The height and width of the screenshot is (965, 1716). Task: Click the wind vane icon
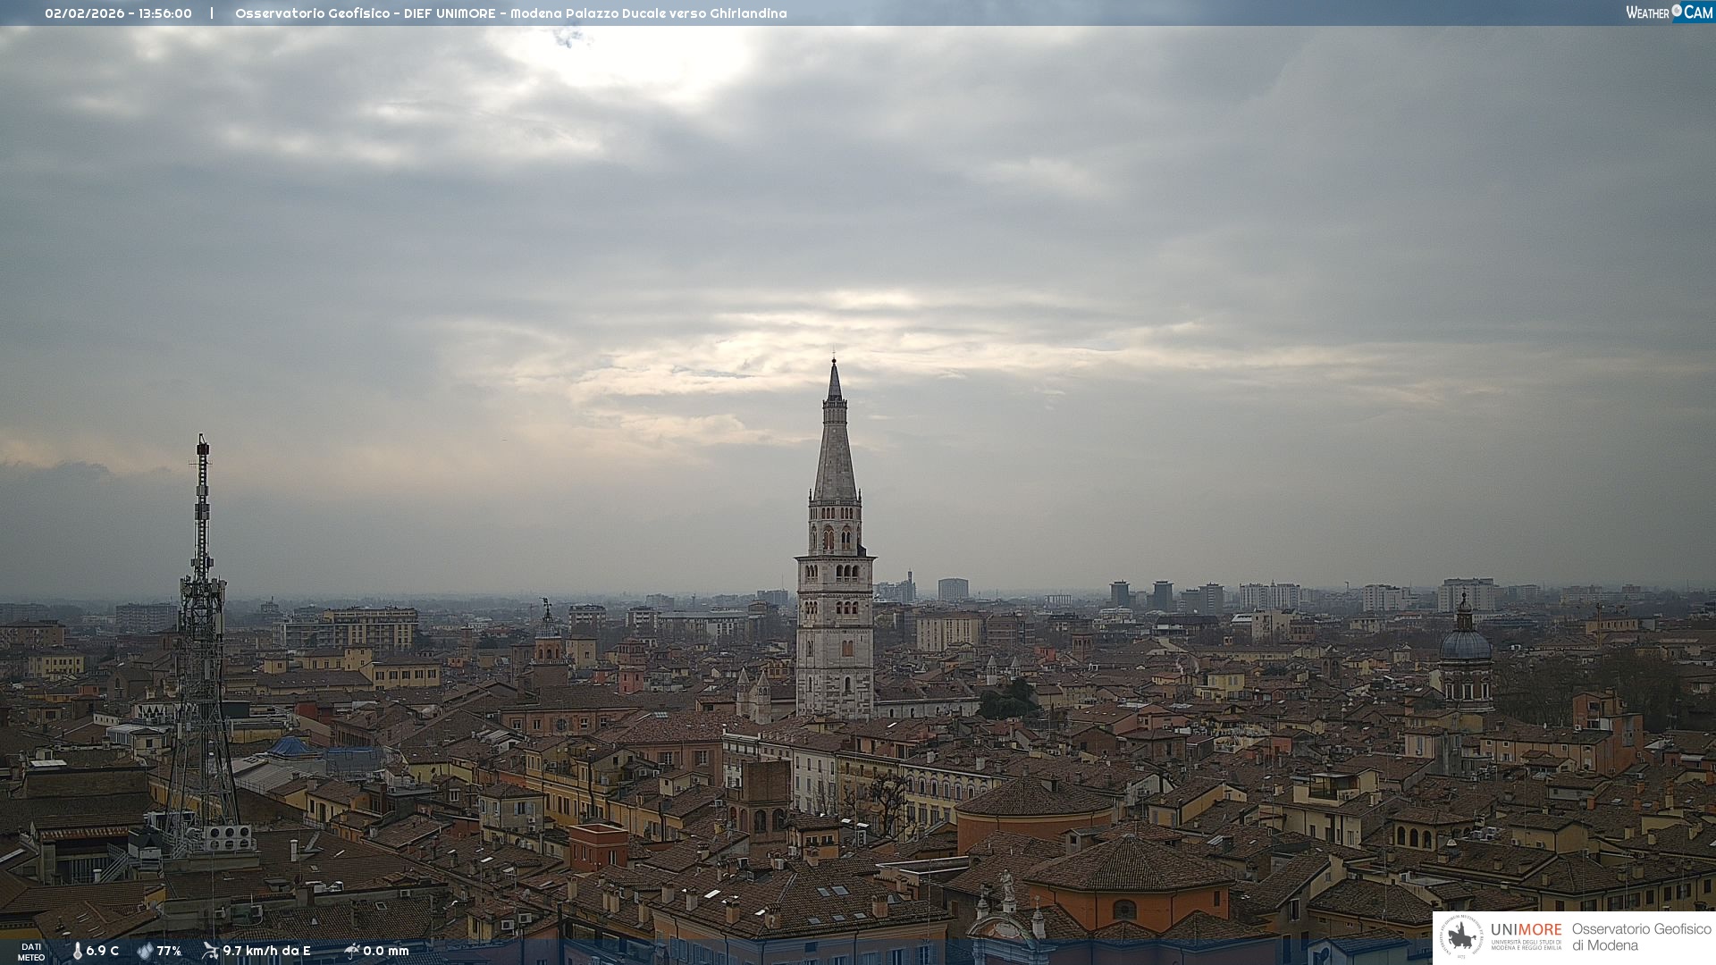(210, 951)
